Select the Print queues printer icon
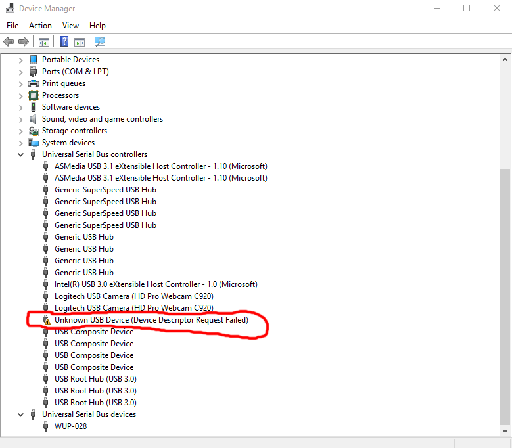This screenshot has width=512, height=448. click(34, 83)
